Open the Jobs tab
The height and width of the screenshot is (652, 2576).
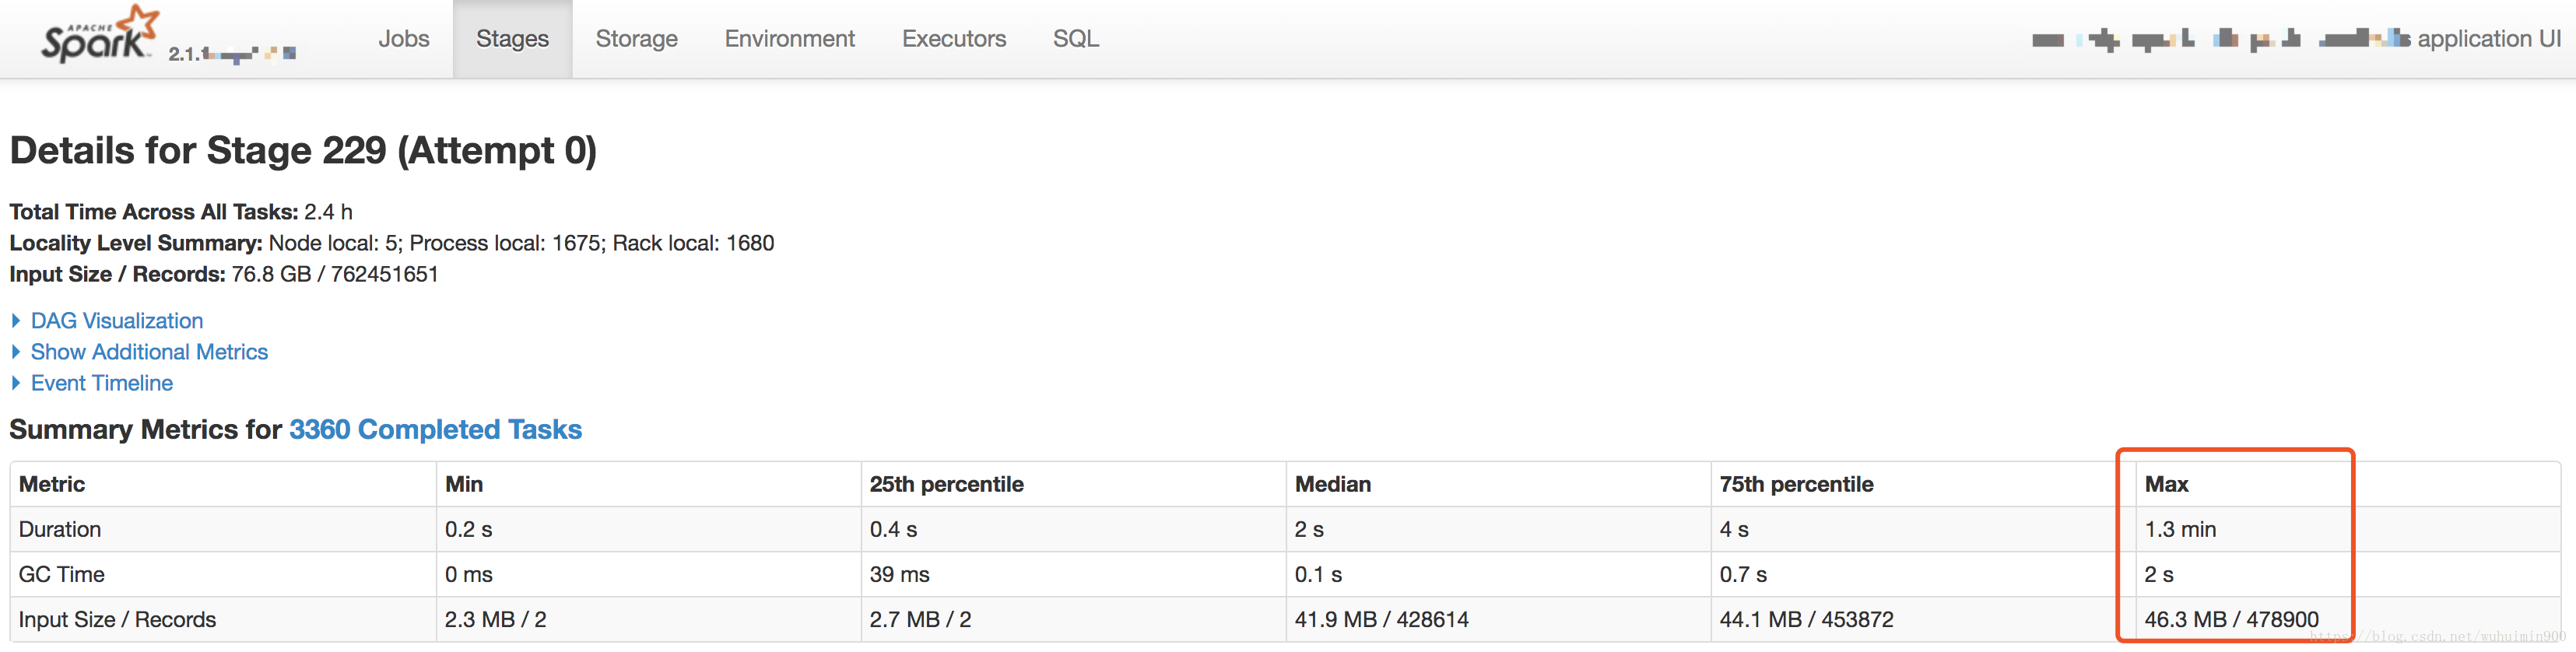(403, 39)
